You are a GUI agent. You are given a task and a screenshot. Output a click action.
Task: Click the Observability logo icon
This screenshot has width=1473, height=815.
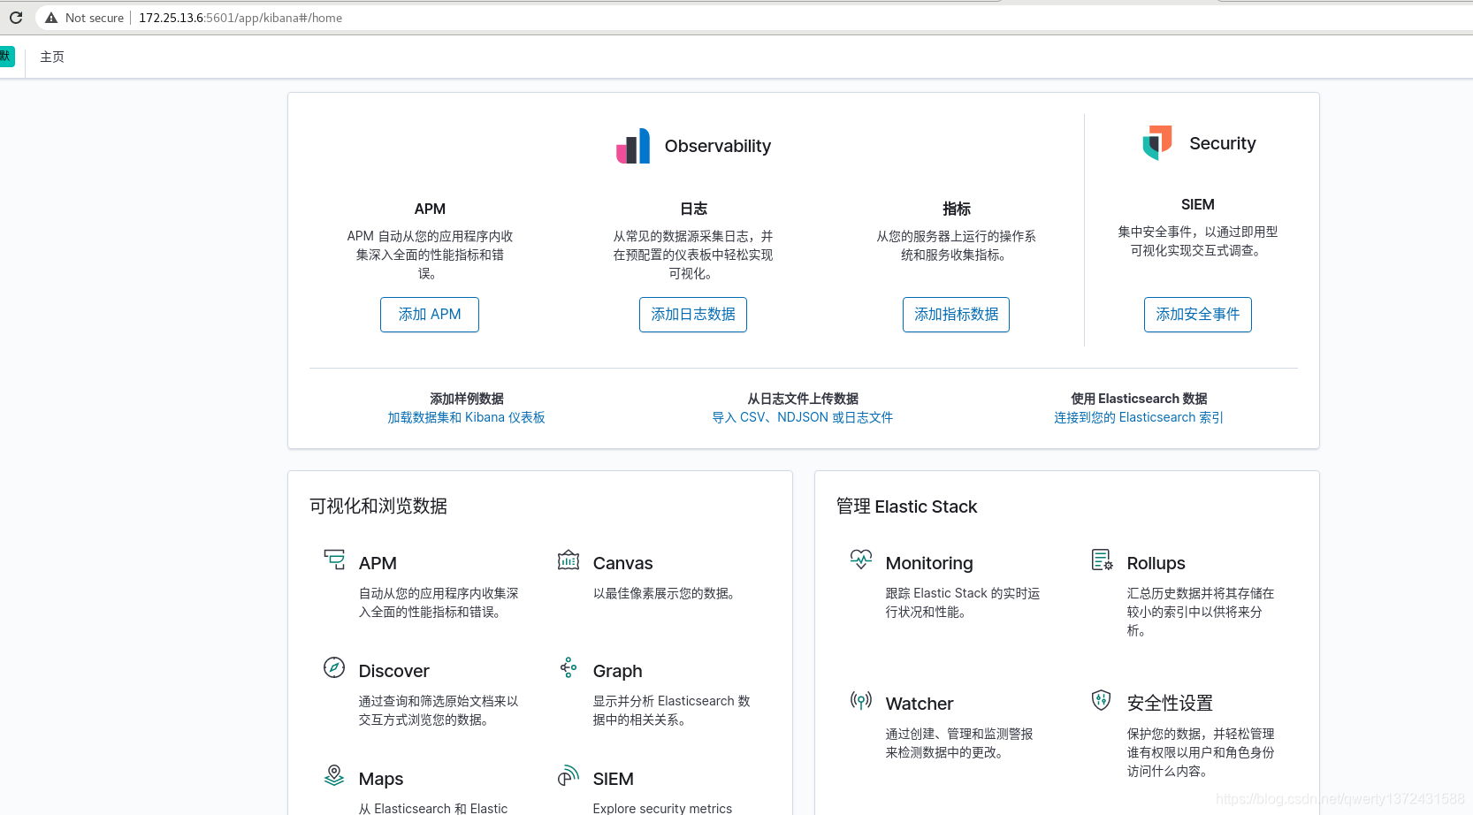(633, 146)
